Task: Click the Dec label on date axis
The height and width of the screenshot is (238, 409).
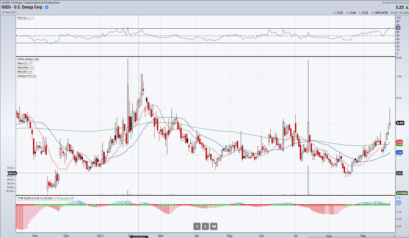Action: click(x=67, y=236)
